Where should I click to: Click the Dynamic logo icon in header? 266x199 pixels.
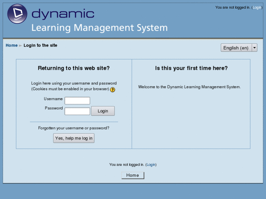point(17,14)
